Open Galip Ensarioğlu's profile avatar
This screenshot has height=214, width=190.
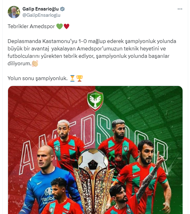coord(14,12)
